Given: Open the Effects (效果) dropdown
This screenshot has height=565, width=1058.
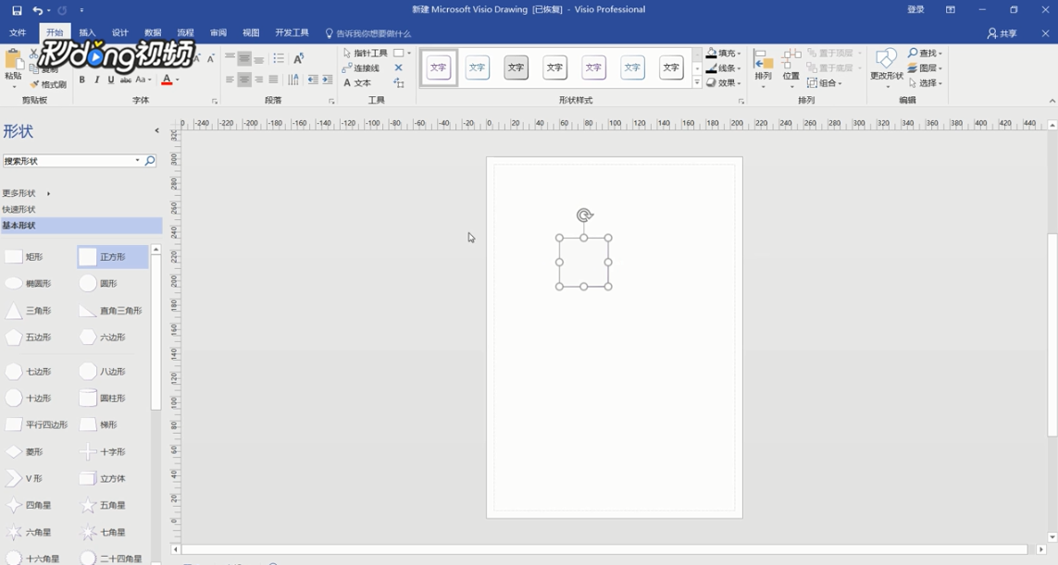Looking at the screenshot, I should tap(723, 83).
